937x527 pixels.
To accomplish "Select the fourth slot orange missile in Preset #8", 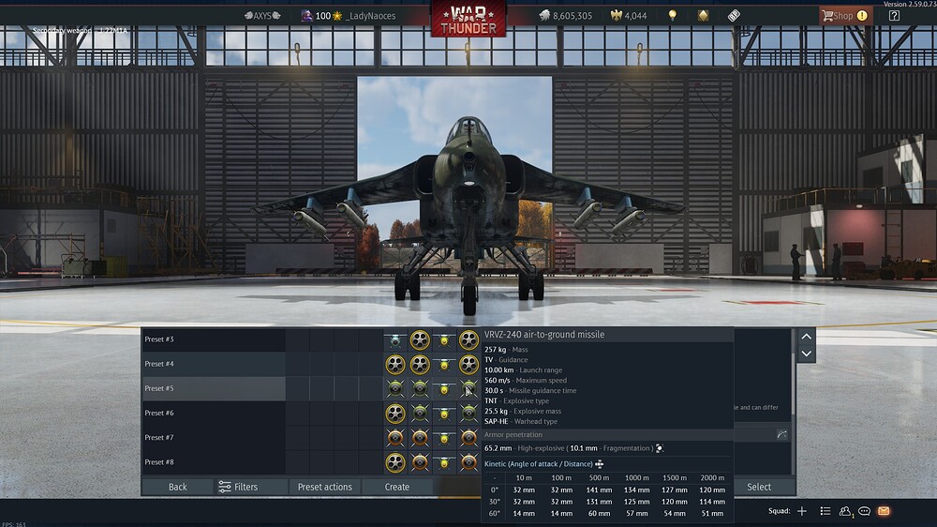I will click(x=468, y=462).
